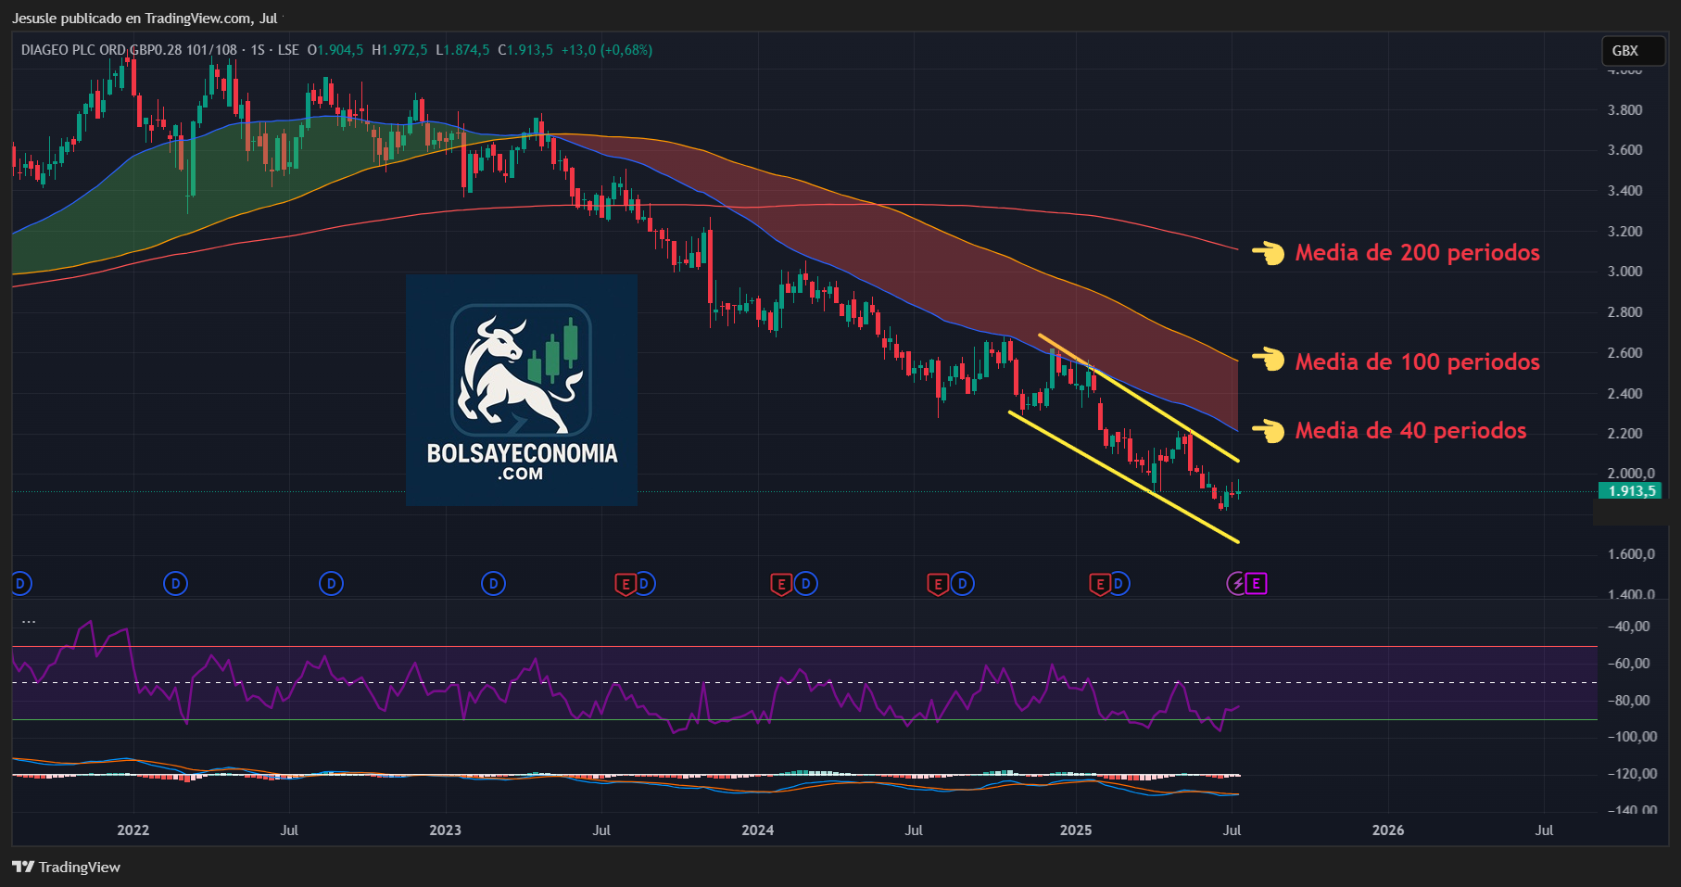Select the dividend D marker in early 2025
This screenshot has width=1681, height=887.
[1119, 584]
